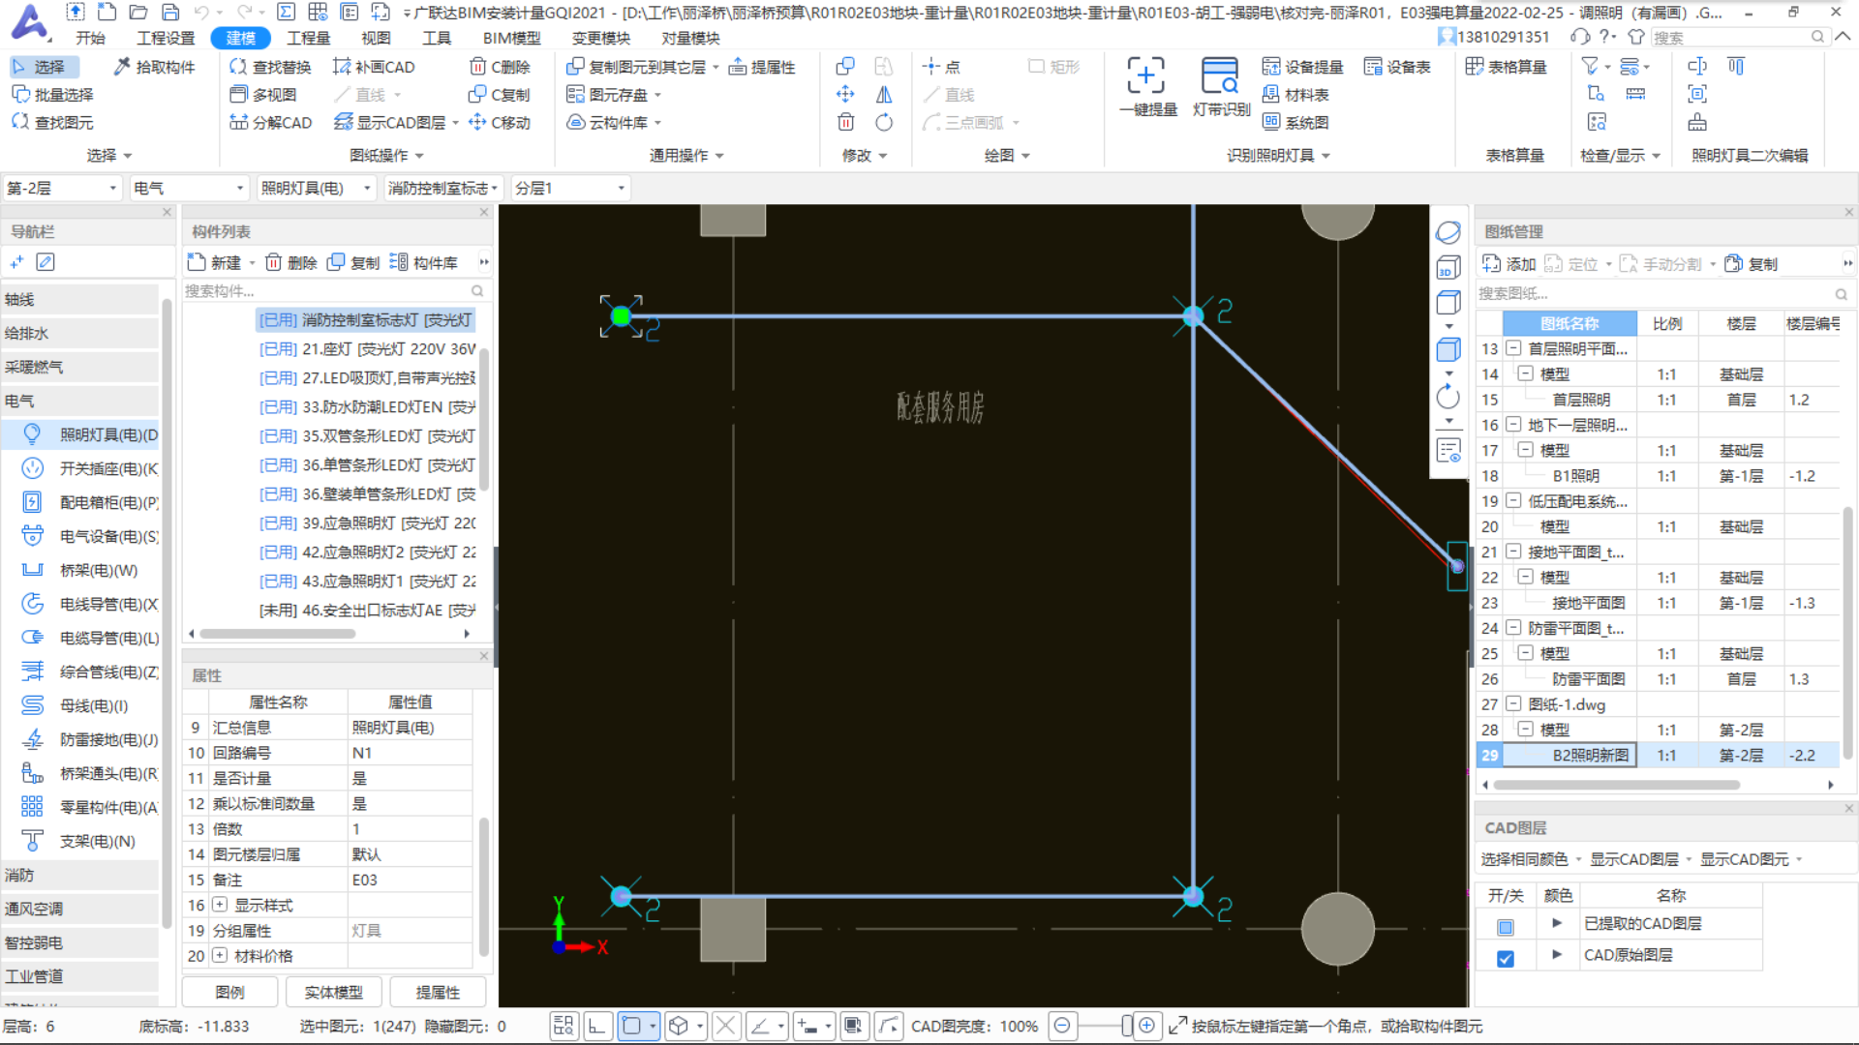Click the 分解CAD icon
1859x1045 pixels.
(270, 123)
